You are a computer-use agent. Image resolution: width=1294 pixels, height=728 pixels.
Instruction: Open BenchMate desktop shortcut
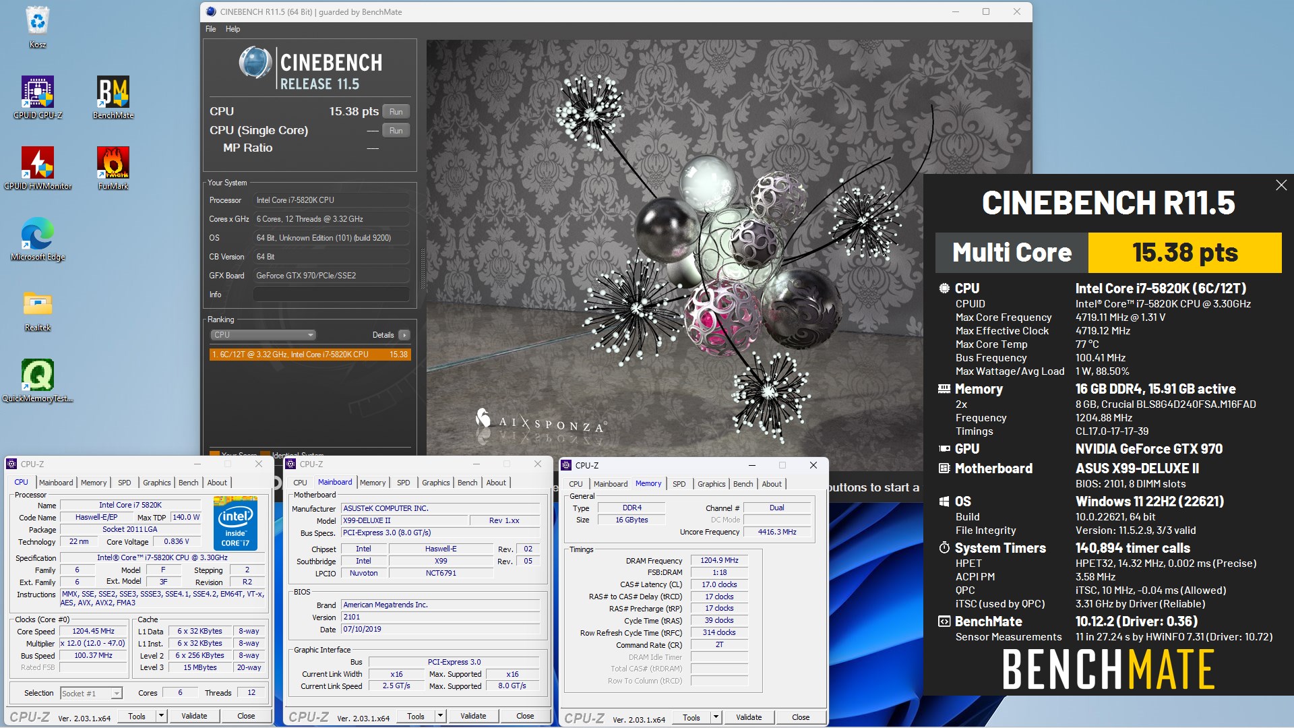pyautogui.click(x=113, y=98)
